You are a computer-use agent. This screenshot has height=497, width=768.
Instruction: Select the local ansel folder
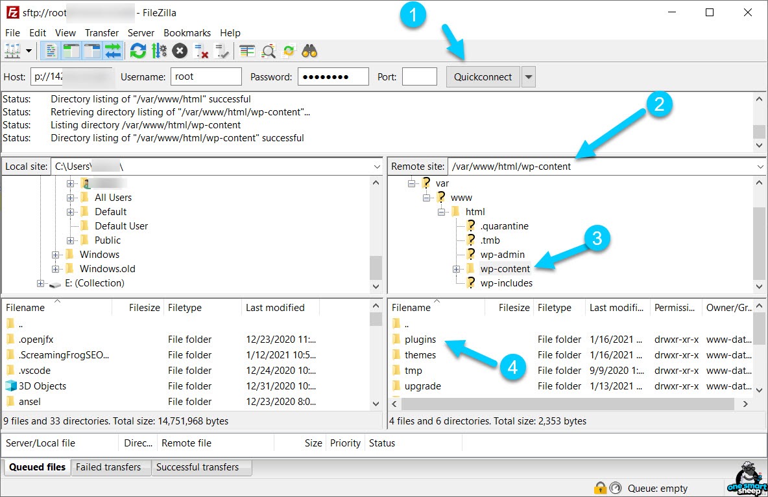pyautogui.click(x=29, y=402)
